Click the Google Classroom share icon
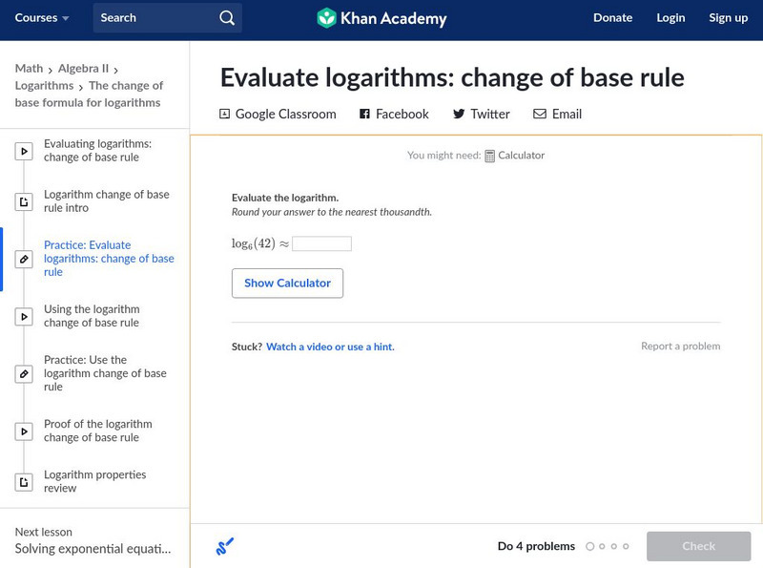The image size is (763, 568). click(225, 114)
